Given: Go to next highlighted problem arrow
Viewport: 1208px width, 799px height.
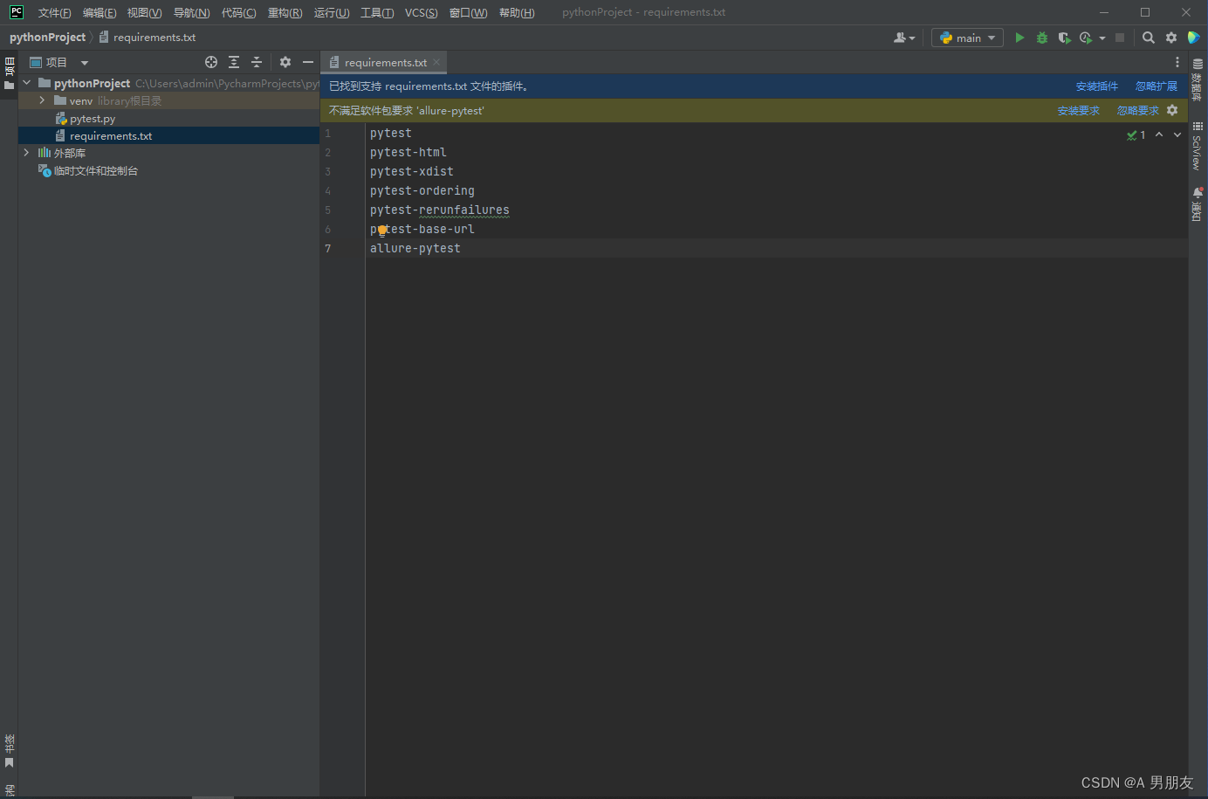Looking at the screenshot, I should (1177, 134).
